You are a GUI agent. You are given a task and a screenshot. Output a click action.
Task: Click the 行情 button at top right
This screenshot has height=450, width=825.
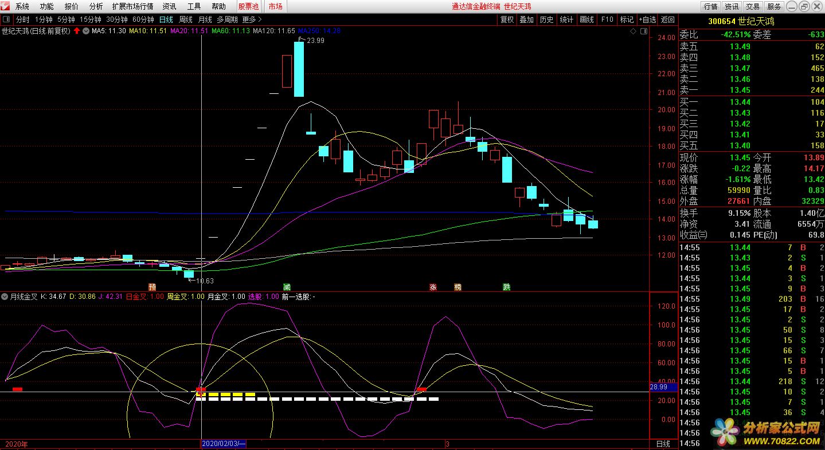(x=710, y=6)
